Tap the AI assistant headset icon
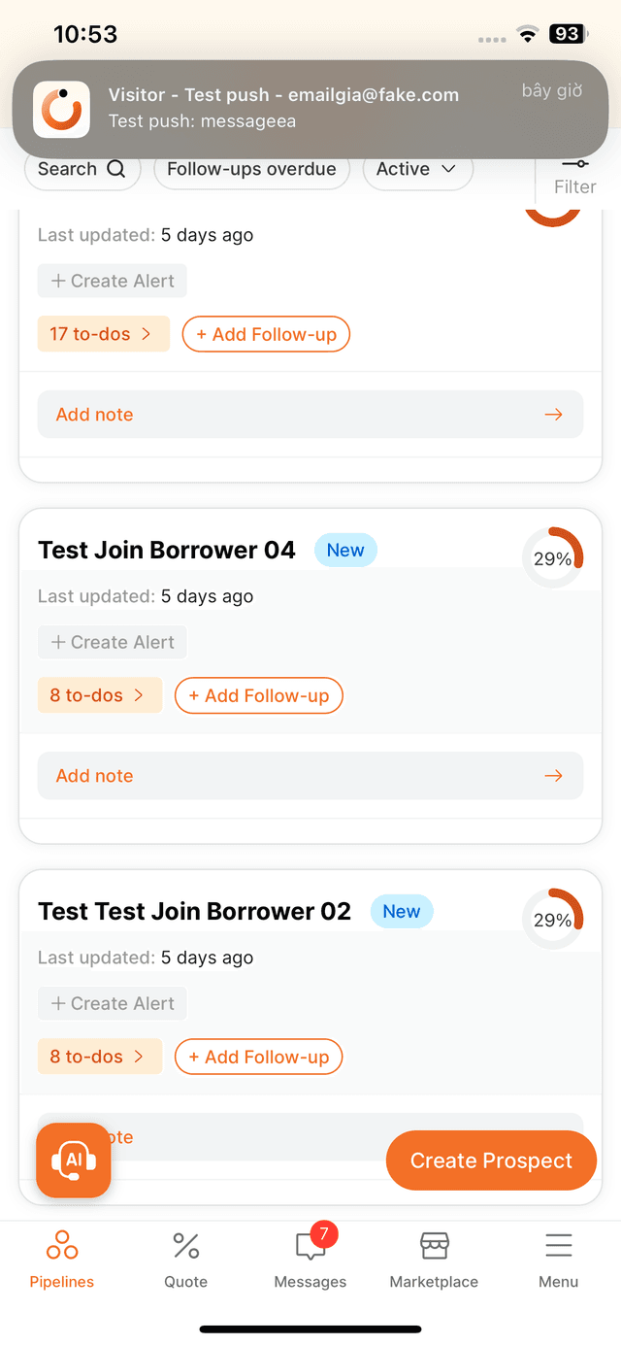Viewport: 621px width, 1345px height. click(74, 1160)
